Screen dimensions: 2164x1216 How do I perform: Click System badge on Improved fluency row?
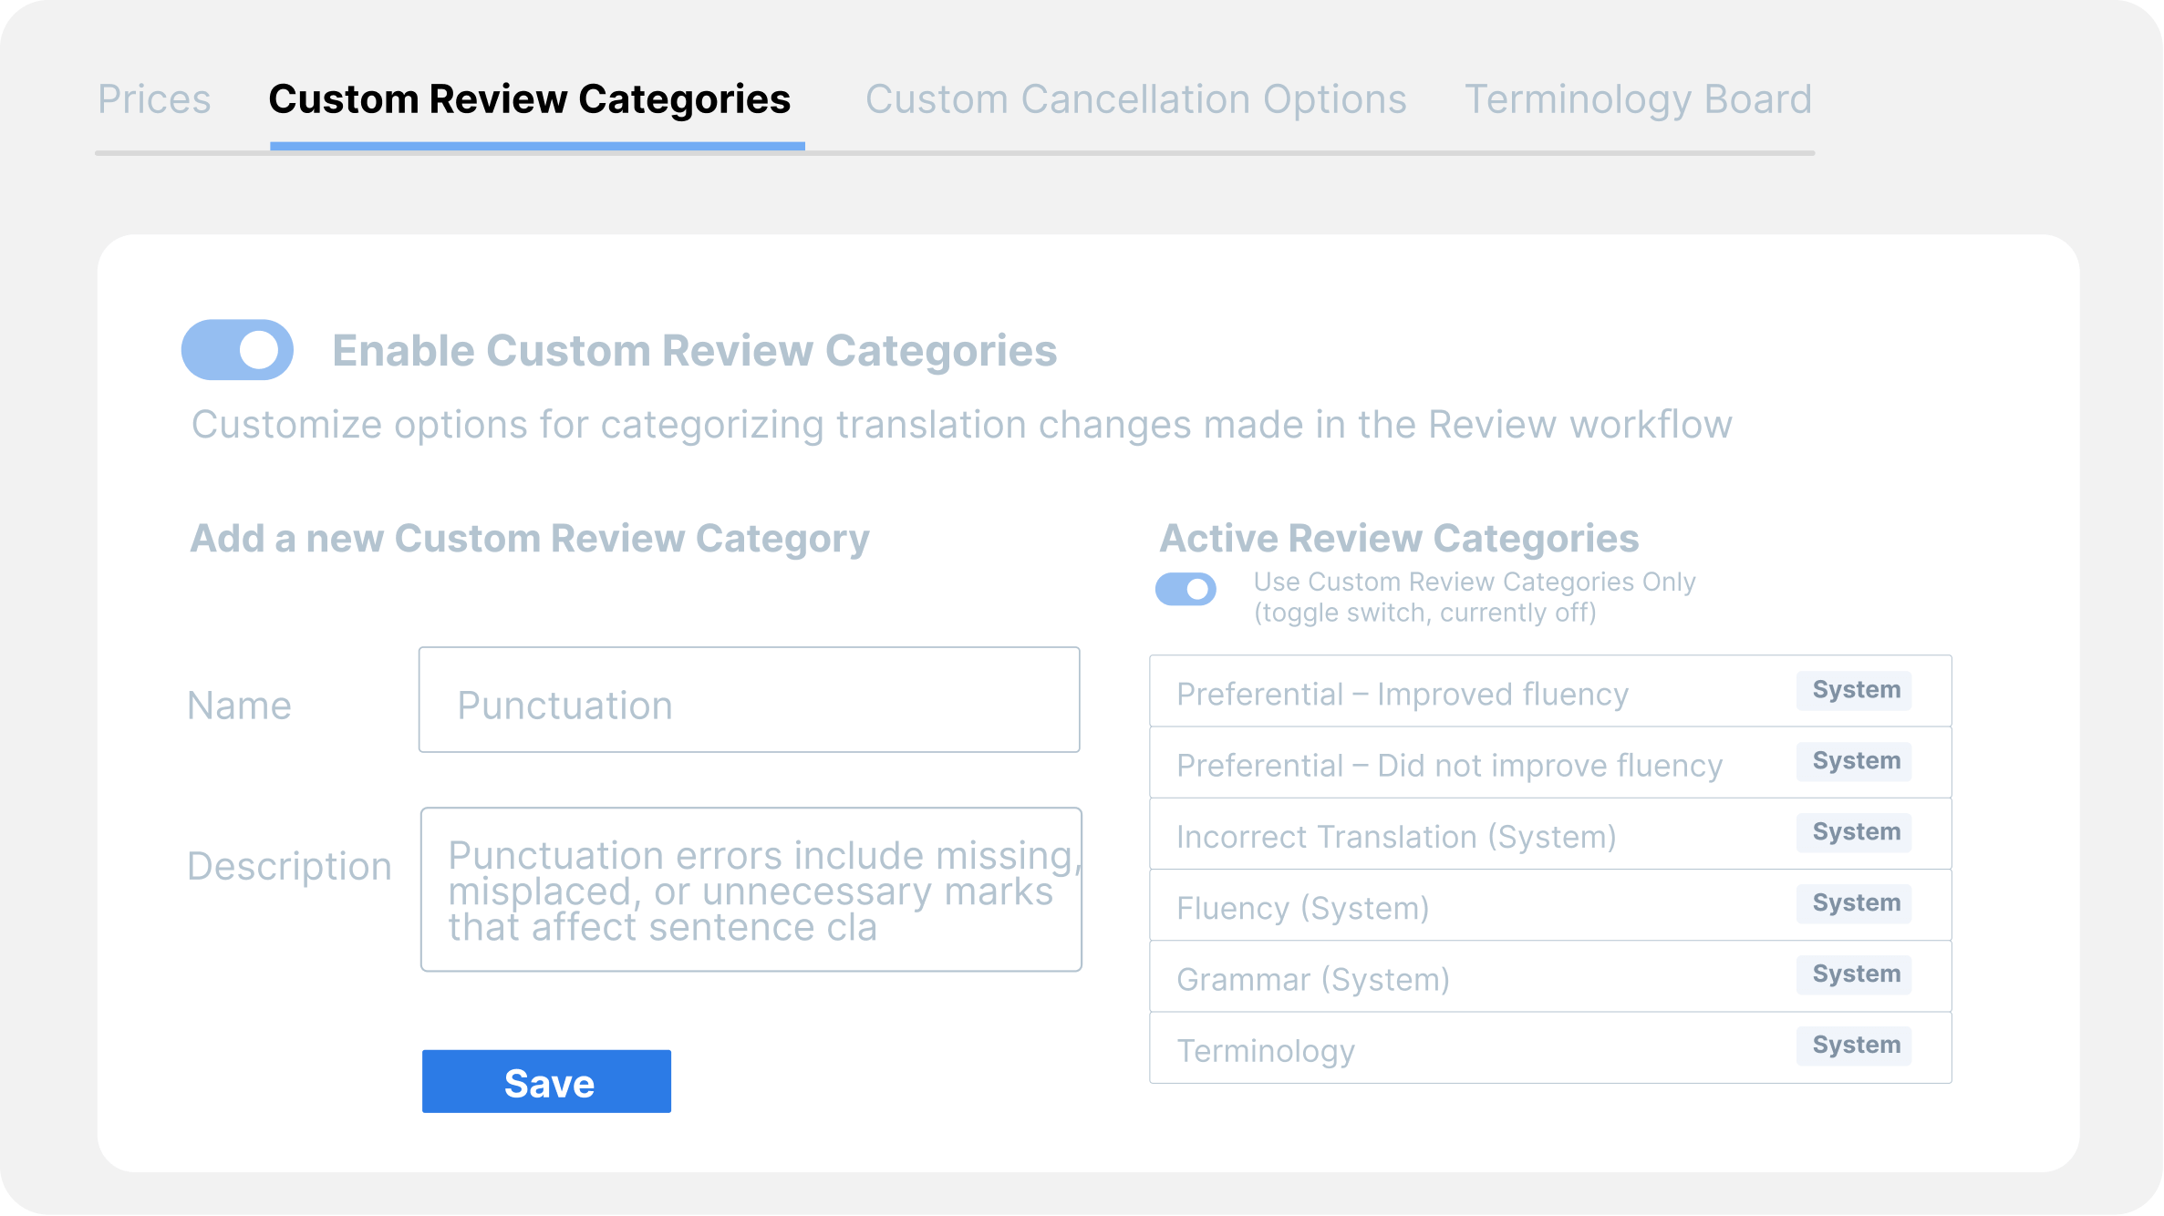1855,690
